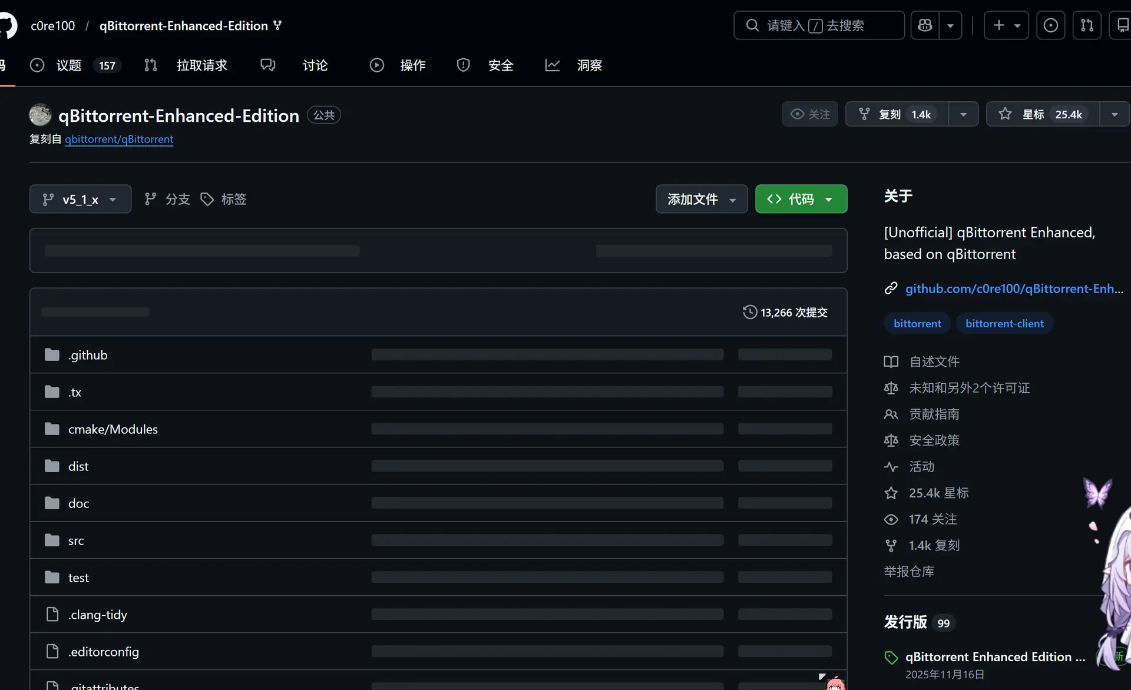Focus the search input field
The image size is (1131, 690).
[819, 25]
